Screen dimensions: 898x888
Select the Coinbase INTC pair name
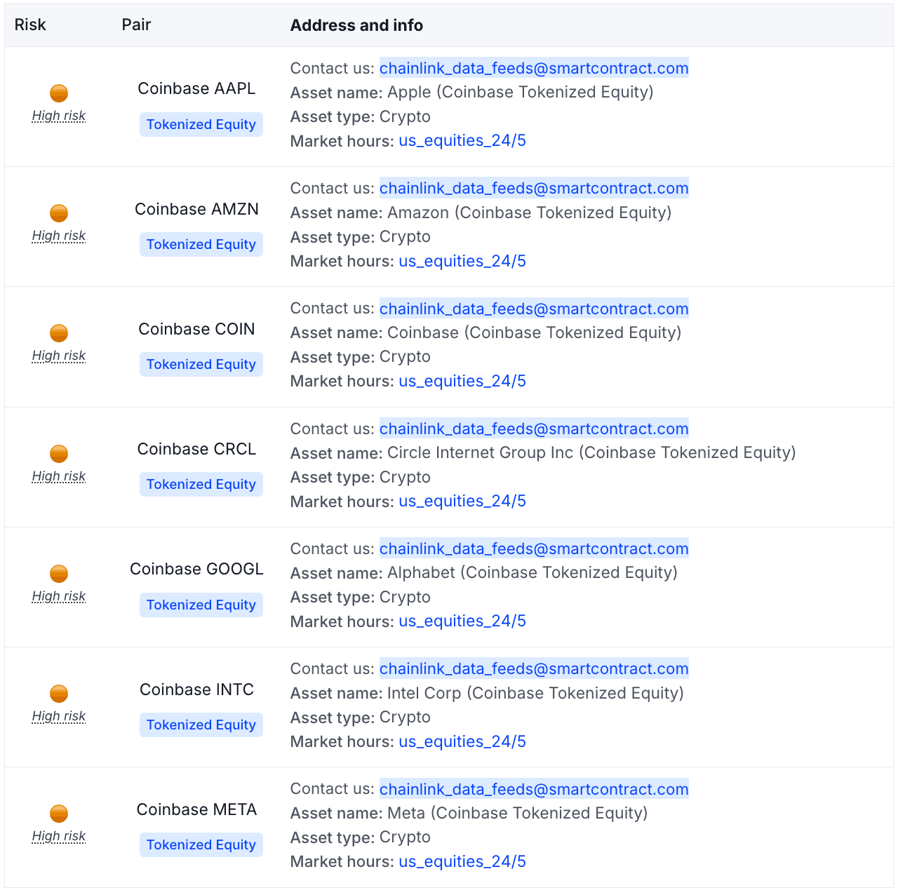pyautogui.click(x=196, y=689)
